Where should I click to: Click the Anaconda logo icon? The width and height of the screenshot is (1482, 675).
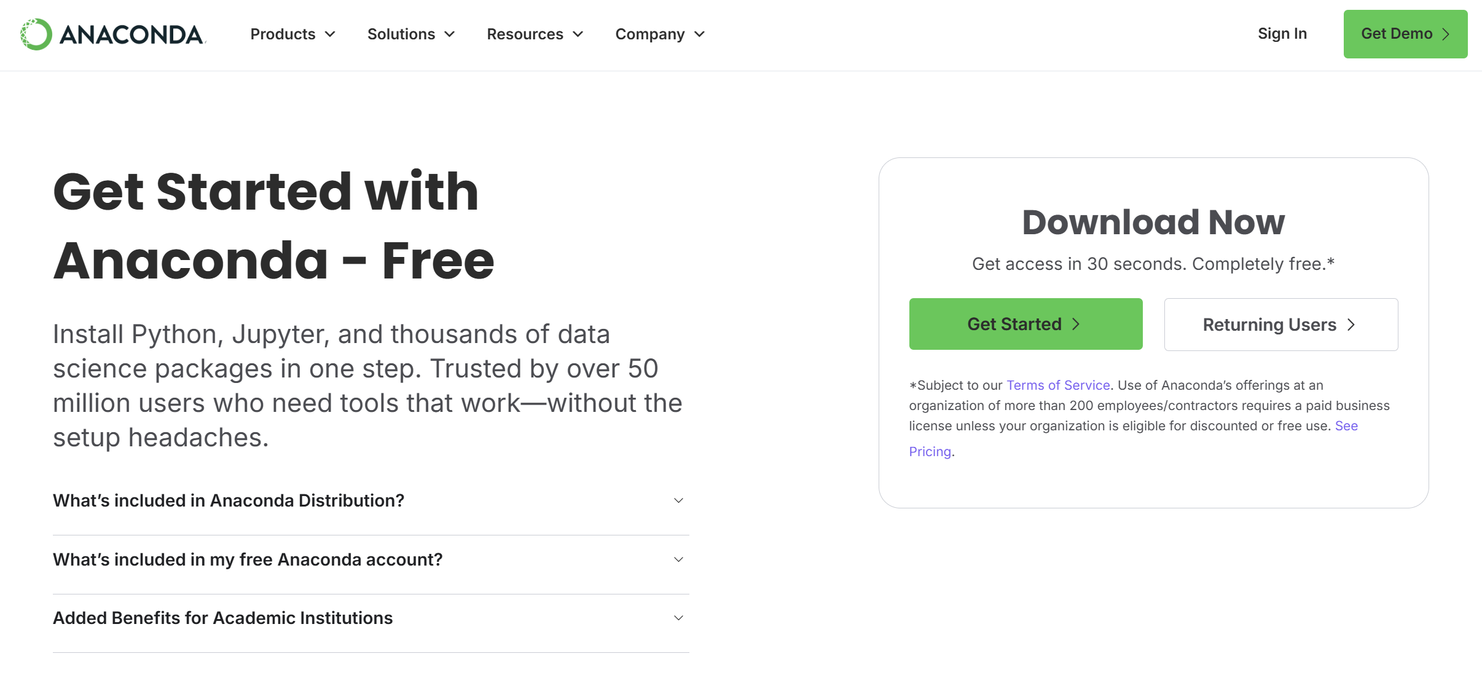click(x=36, y=34)
